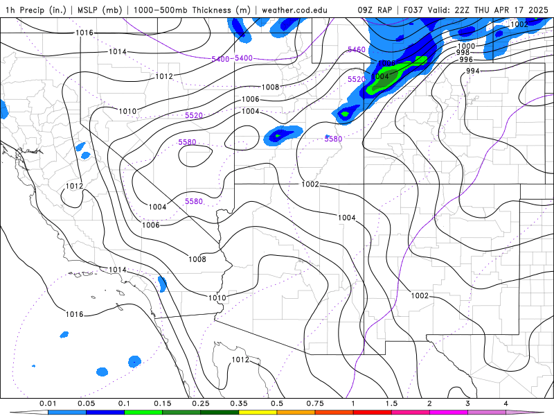Click the 0.01 legend value
The height and width of the screenshot is (416, 554).
[x=48, y=404]
